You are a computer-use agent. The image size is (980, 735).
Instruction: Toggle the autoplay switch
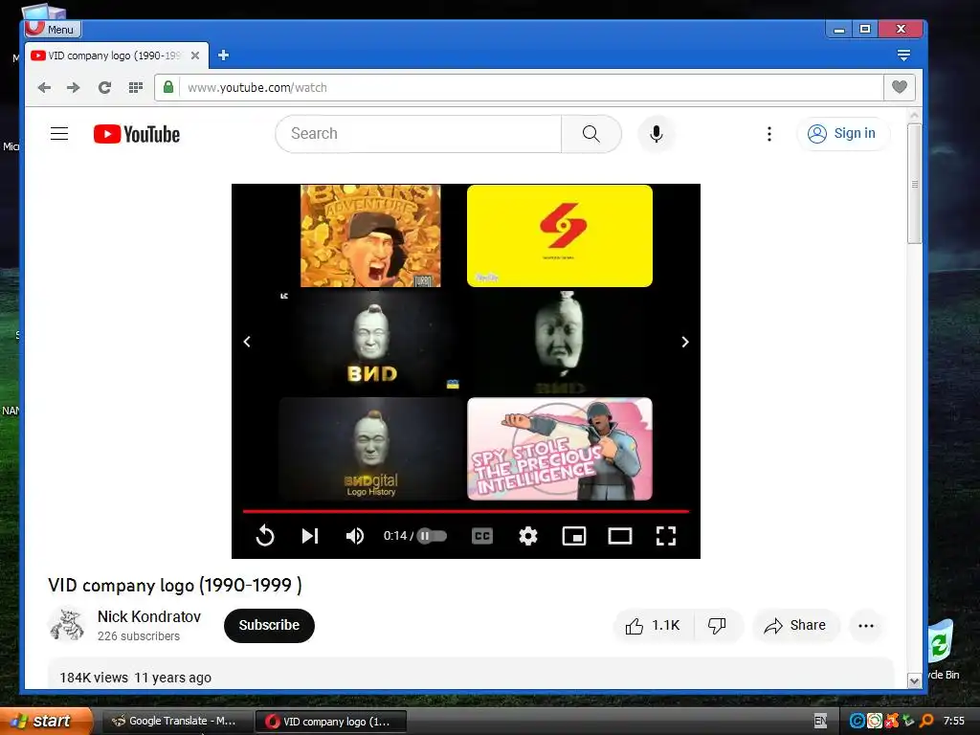tap(432, 536)
